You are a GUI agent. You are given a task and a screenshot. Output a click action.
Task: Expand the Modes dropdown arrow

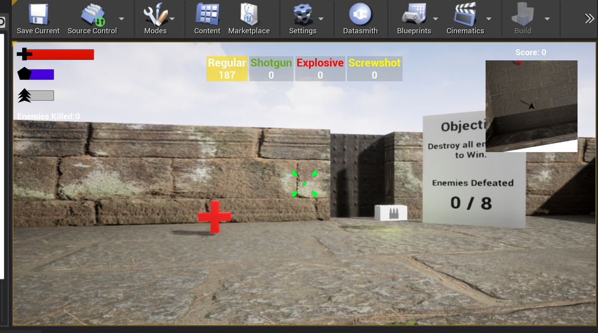(172, 18)
